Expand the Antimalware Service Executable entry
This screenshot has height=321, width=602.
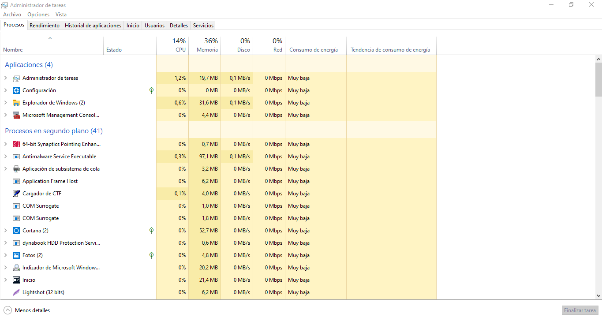pos(6,157)
